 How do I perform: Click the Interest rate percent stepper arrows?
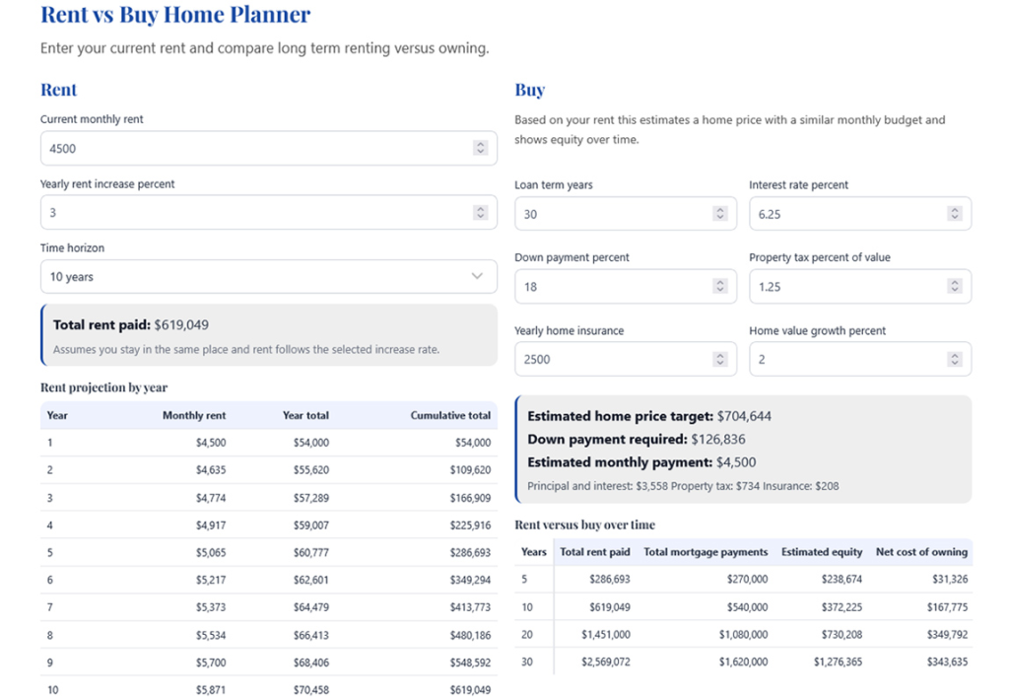(x=954, y=214)
